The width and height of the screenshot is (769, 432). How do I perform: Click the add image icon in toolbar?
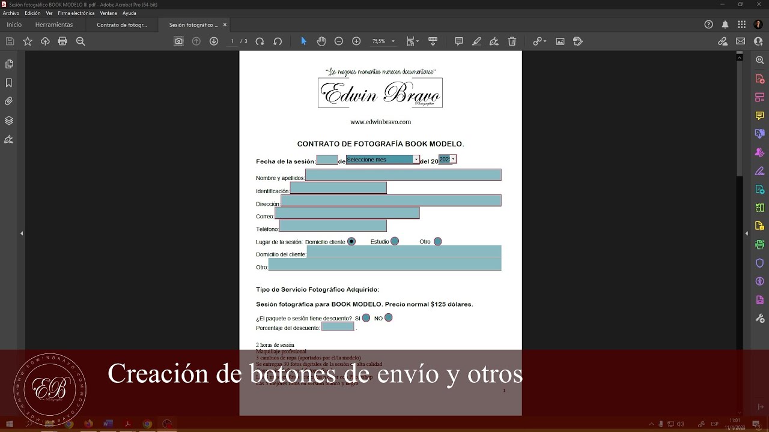560,41
